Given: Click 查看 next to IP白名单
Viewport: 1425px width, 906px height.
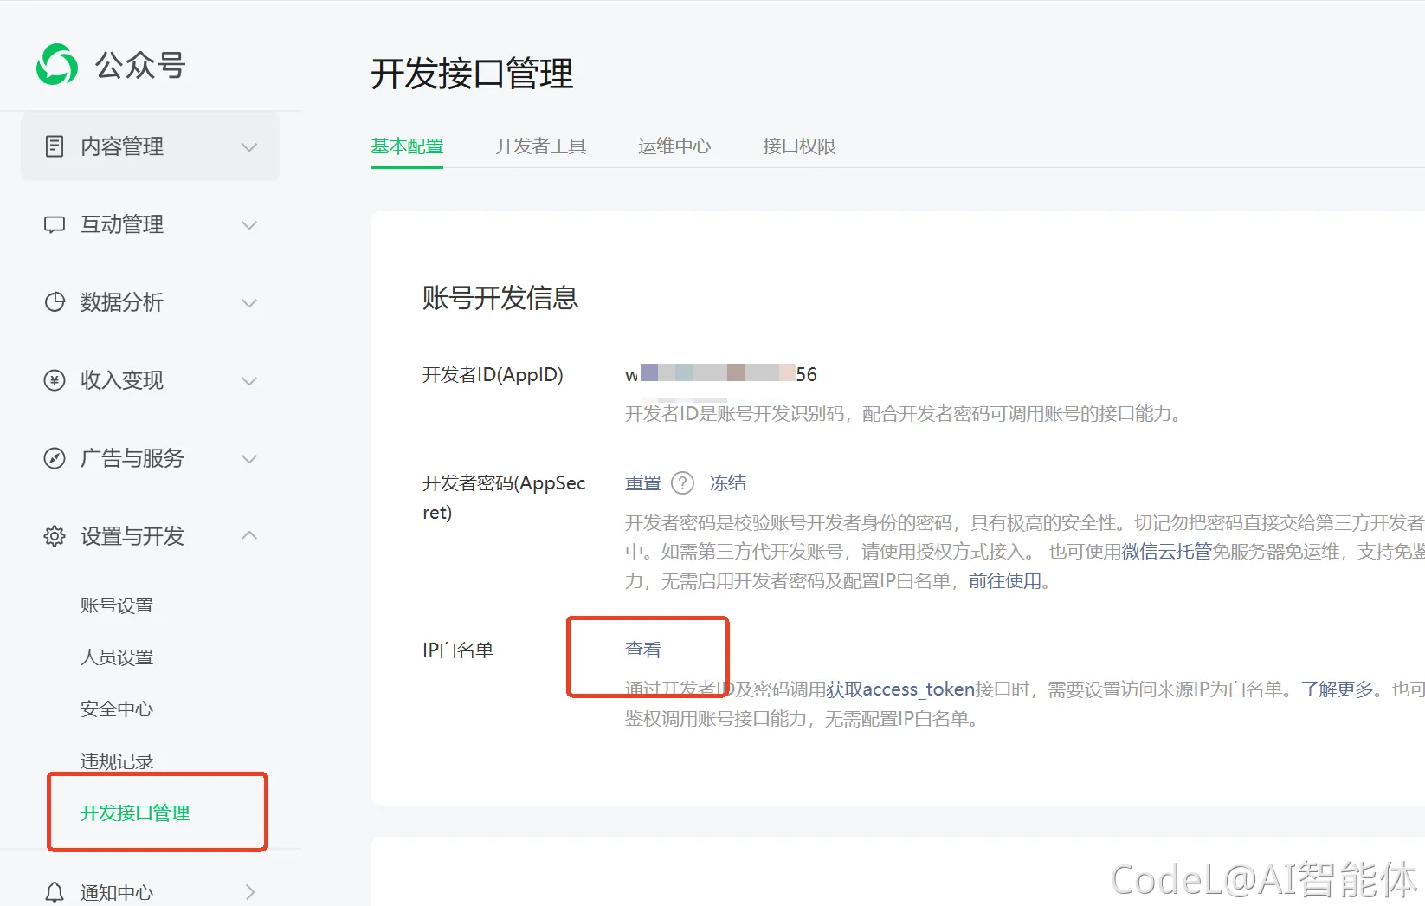Looking at the screenshot, I should (642, 650).
